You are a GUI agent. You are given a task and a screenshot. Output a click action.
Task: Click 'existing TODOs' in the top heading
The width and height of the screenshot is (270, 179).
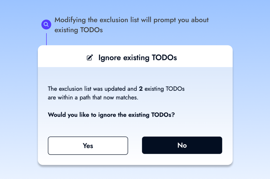point(78,30)
